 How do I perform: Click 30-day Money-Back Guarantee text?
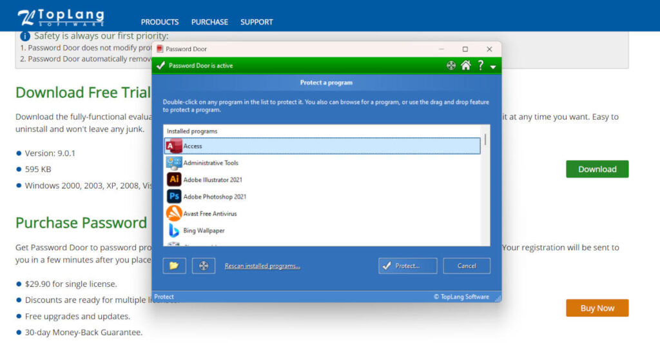pos(84,333)
